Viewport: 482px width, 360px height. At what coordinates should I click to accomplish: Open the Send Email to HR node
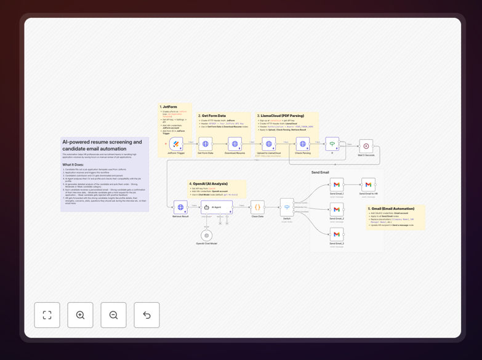tap(368, 185)
